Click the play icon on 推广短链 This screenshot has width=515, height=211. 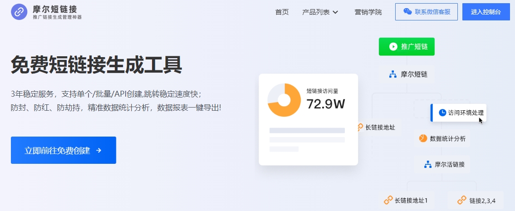[x=393, y=47]
